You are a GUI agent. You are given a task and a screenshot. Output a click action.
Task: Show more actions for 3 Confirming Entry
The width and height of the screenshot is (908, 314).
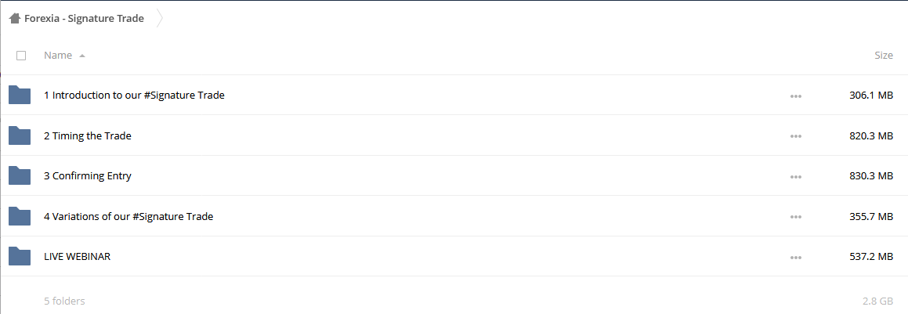[796, 177]
